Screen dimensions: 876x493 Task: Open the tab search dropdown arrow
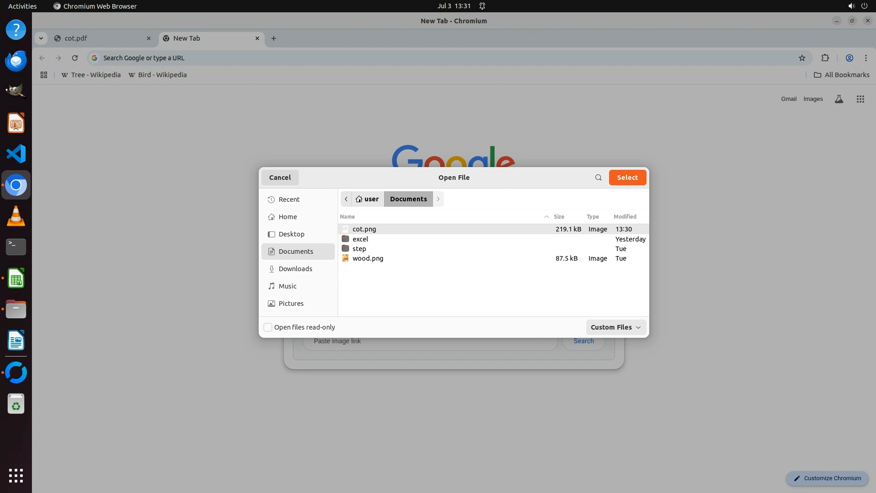point(41,38)
